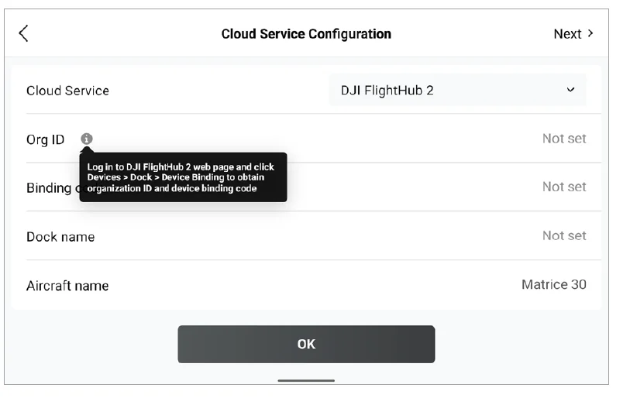
Task: Set the Binding code value field
Action: [x=563, y=187]
